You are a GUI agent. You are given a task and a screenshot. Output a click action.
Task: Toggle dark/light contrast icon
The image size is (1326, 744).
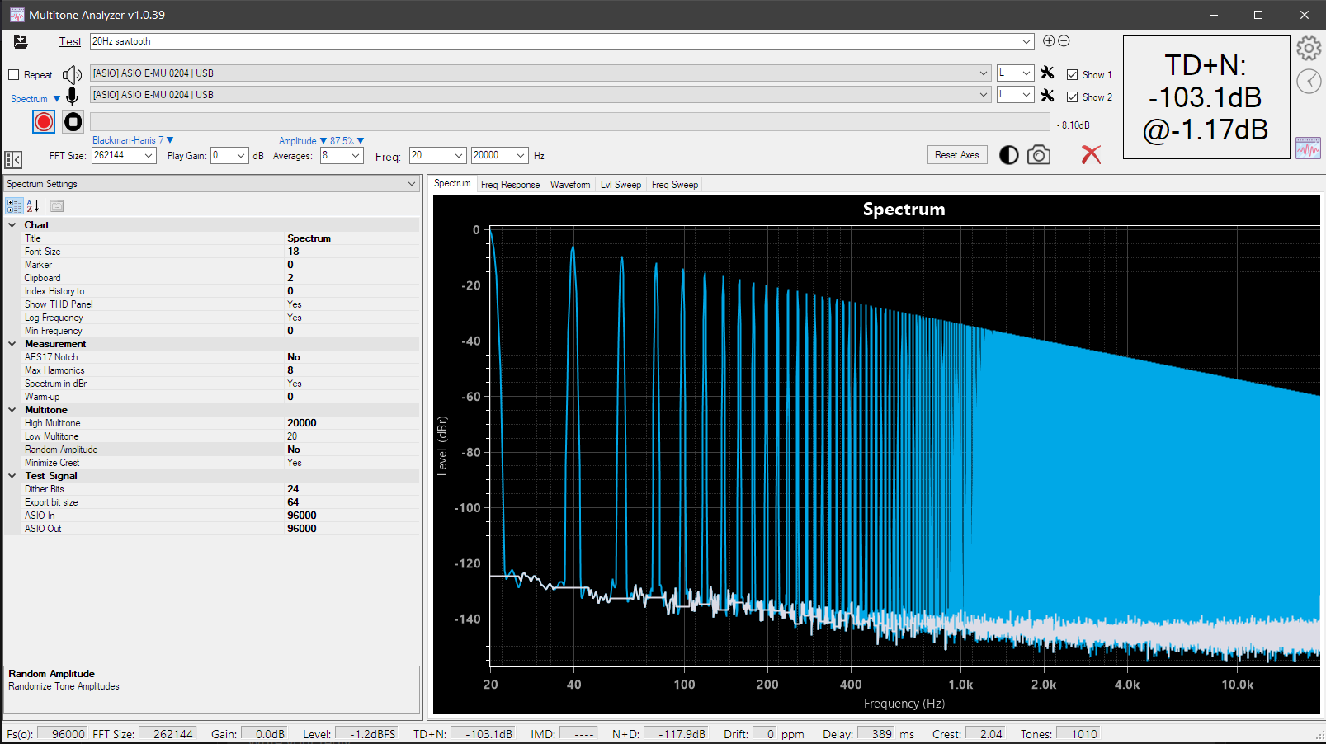pyautogui.click(x=1008, y=155)
